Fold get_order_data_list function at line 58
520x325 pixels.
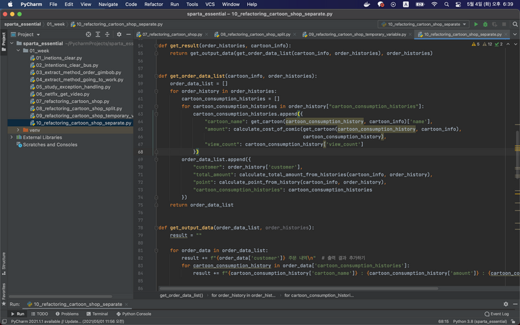[156, 76]
